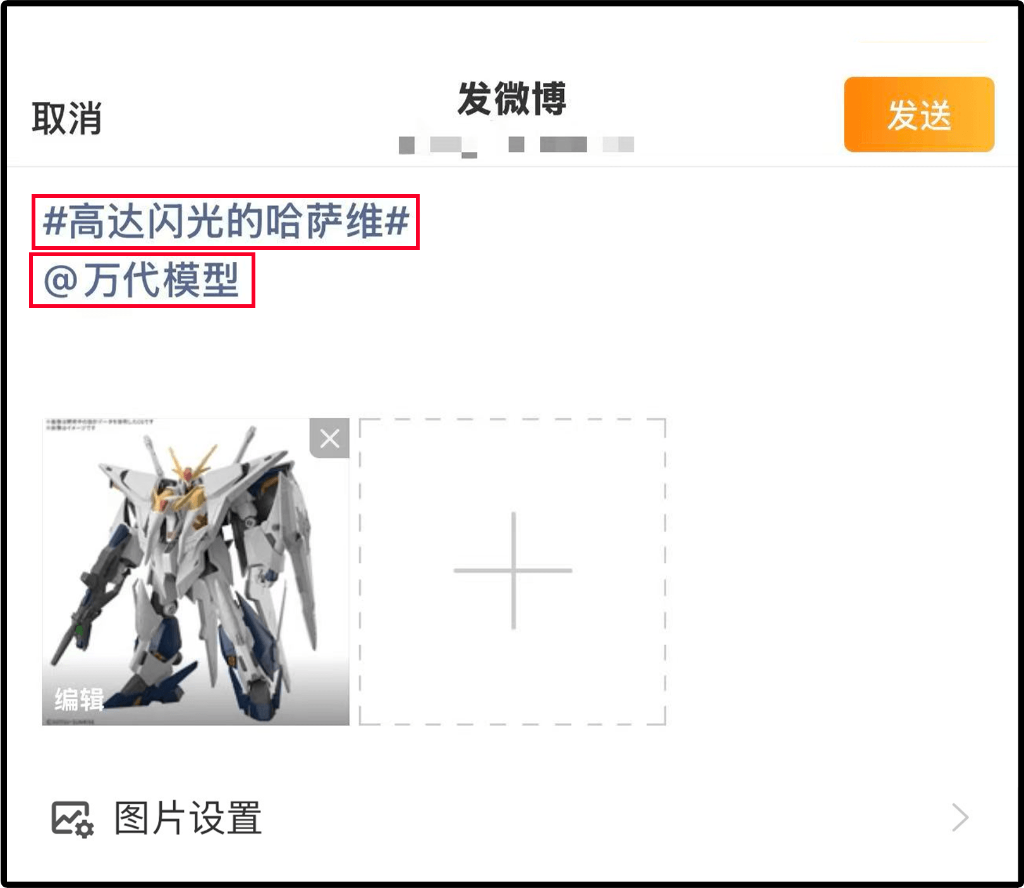The width and height of the screenshot is (1024, 888).
Task: Open the Gundam model thumbnail preview
Action: coord(196,571)
